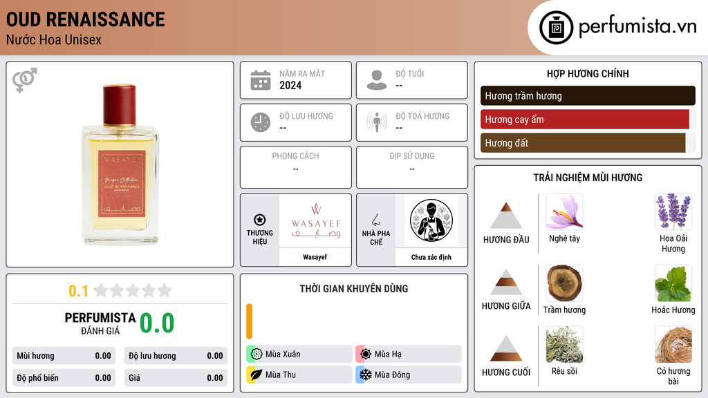This screenshot has height=398, width=708.
Task: Click the Hương cuối pyramid icon
Action: 506,348
